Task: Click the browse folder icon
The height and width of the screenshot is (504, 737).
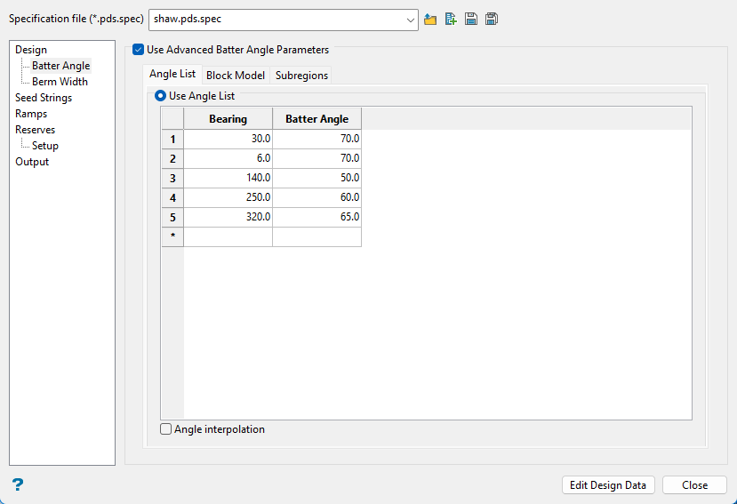Action: pos(431,19)
